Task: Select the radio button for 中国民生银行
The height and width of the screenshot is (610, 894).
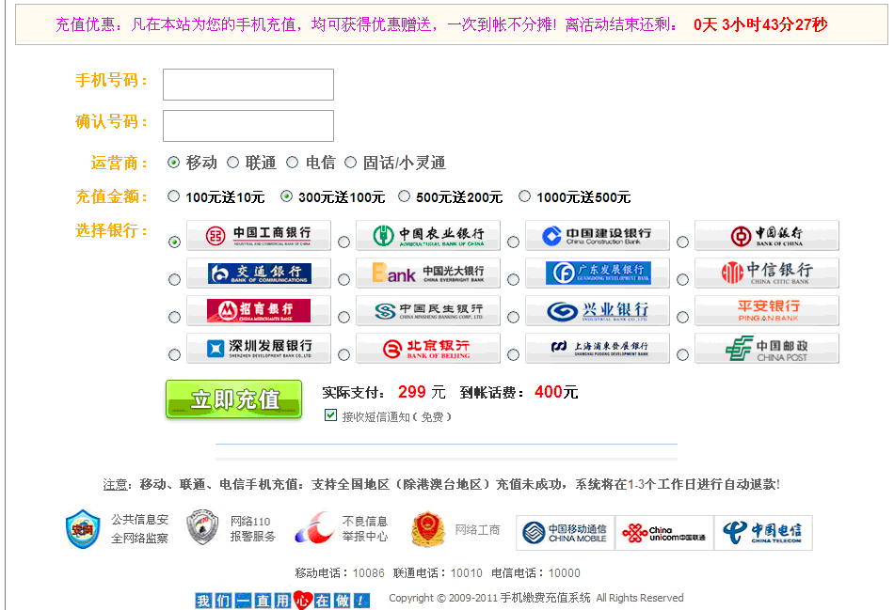Action: tap(343, 318)
